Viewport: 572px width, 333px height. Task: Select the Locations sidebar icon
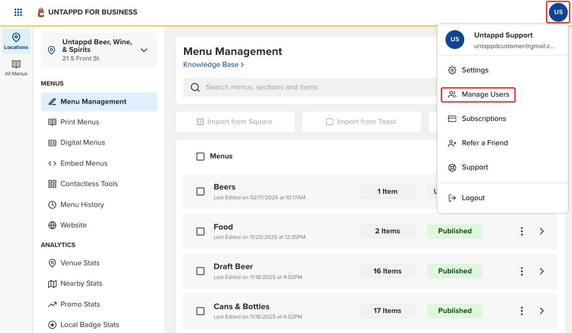click(16, 42)
